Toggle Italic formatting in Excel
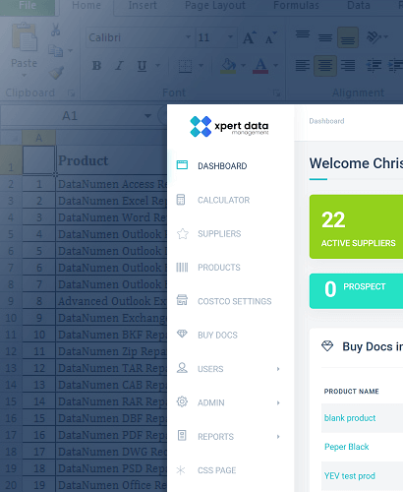The image size is (403, 492). click(x=119, y=66)
